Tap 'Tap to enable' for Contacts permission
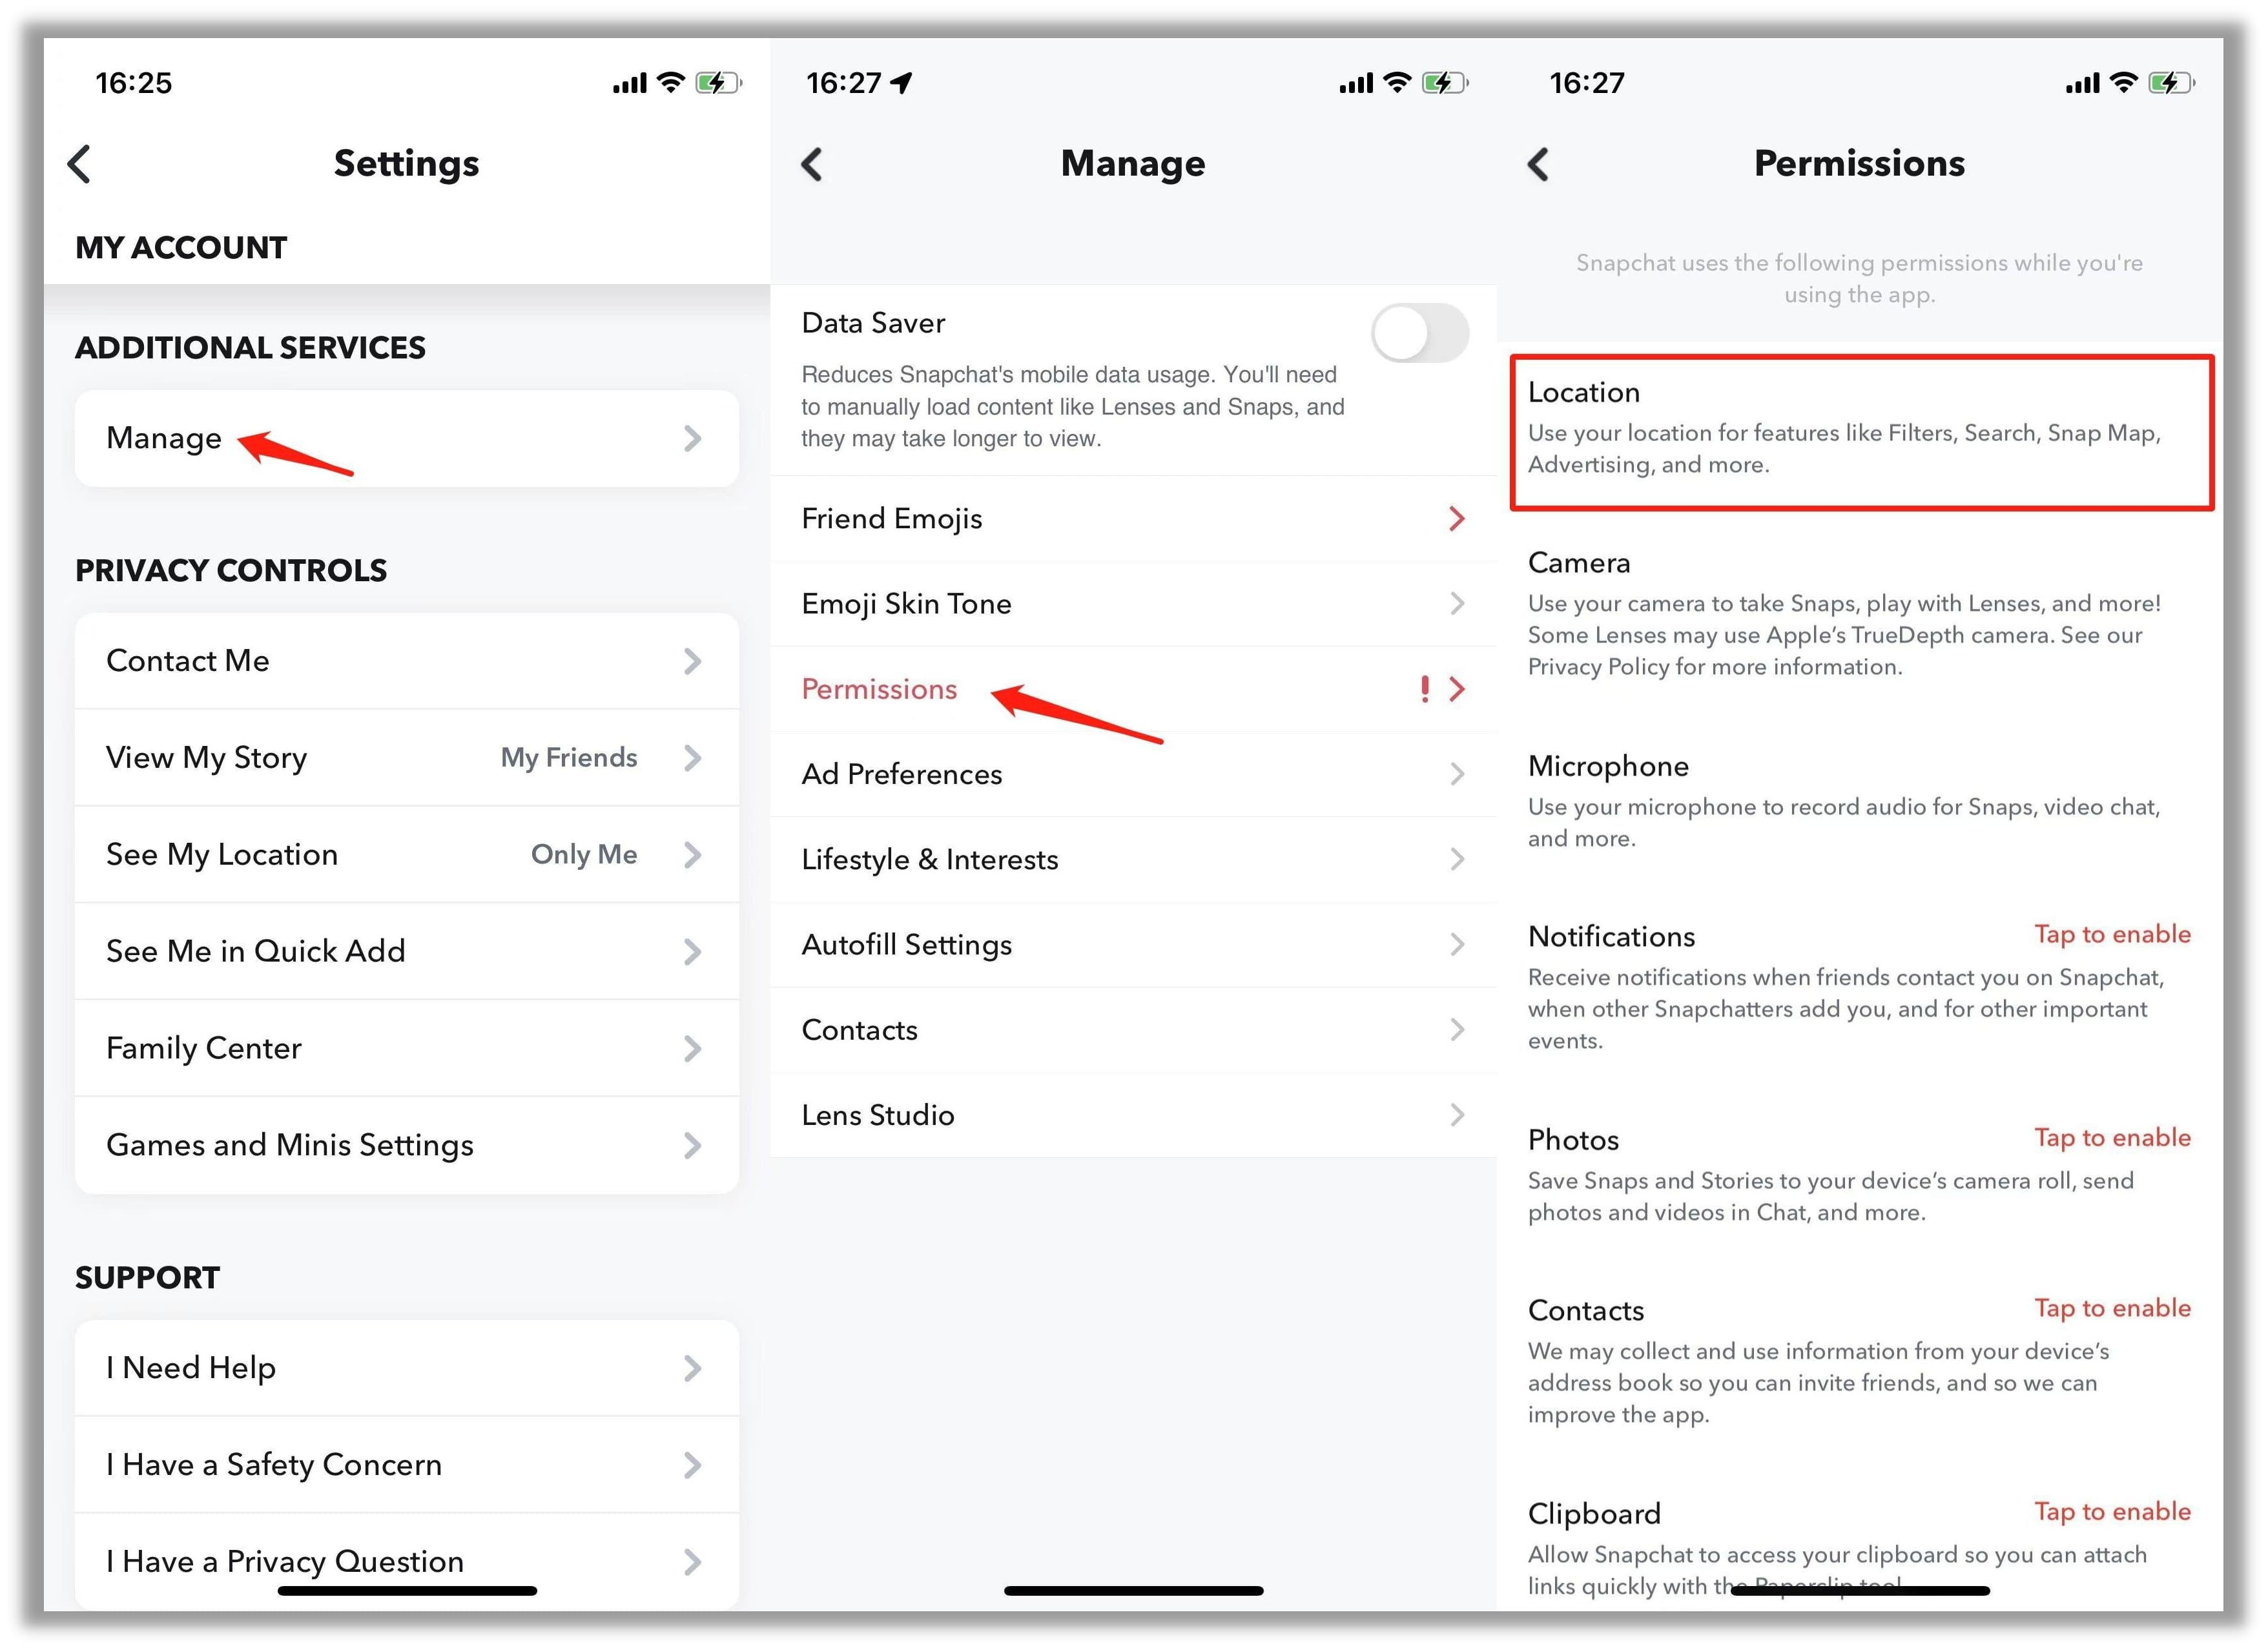Image resolution: width=2268 pixels, height=1650 pixels. point(2112,1309)
